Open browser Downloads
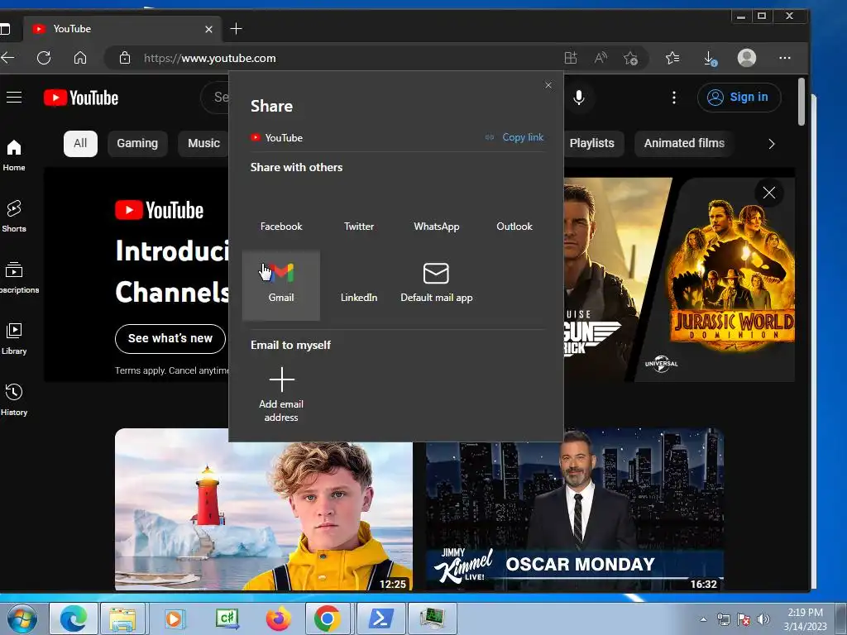This screenshot has height=635, width=847. (x=711, y=59)
